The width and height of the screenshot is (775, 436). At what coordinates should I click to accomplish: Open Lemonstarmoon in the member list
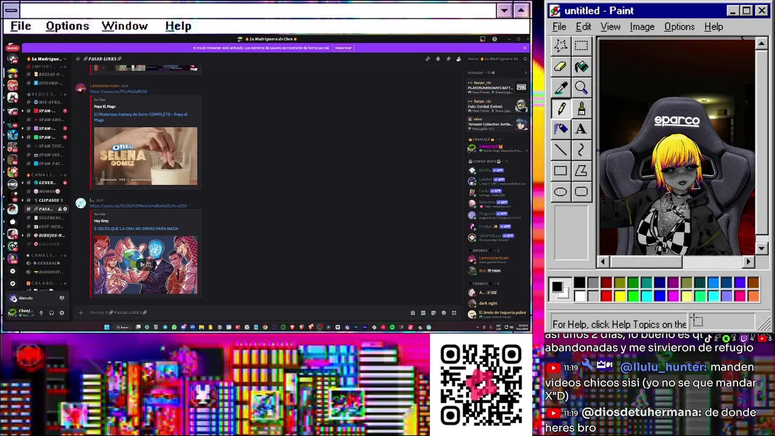pyautogui.click(x=496, y=260)
